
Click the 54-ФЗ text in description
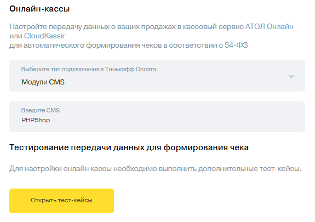(x=236, y=45)
